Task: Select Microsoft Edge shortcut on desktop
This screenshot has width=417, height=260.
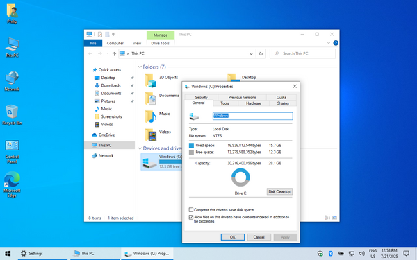Action: [12, 184]
